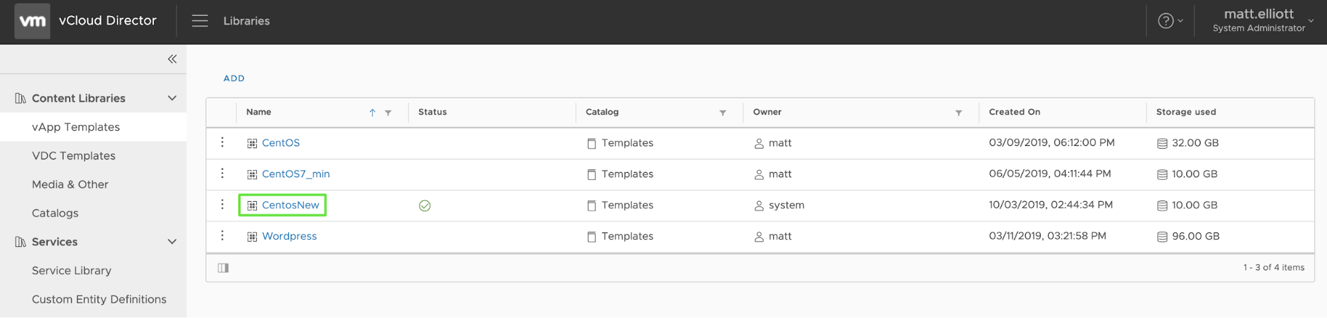Collapse the sidebar with double-chevron icon
The height and width of the screenshot is (318, 1327).
pos(172,59)
